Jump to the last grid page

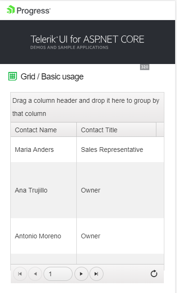point(96,274)
